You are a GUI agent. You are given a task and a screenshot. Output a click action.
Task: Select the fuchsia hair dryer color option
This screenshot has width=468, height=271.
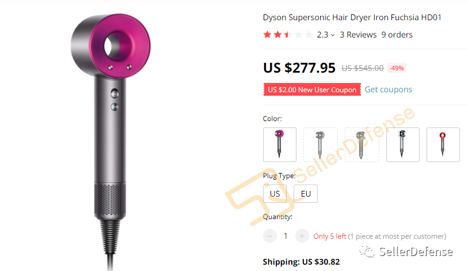(280, 145)
